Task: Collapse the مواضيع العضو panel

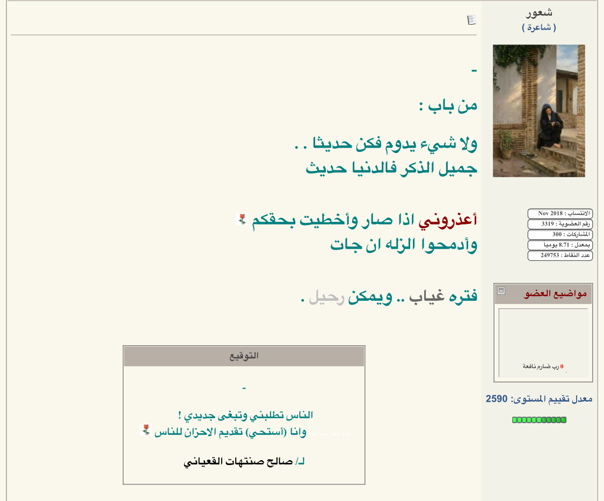Action: click(x=501, y=291)
